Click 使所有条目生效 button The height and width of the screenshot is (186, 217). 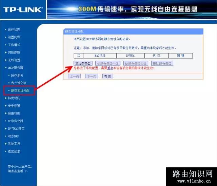coord(108,63)
